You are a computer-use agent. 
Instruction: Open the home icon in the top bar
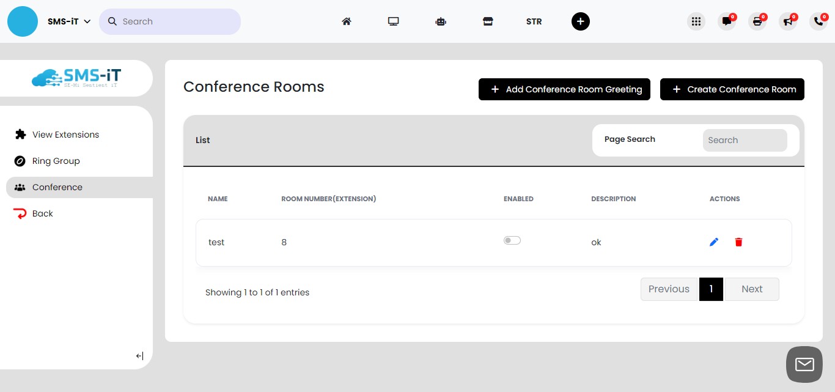tap(346, 21)
